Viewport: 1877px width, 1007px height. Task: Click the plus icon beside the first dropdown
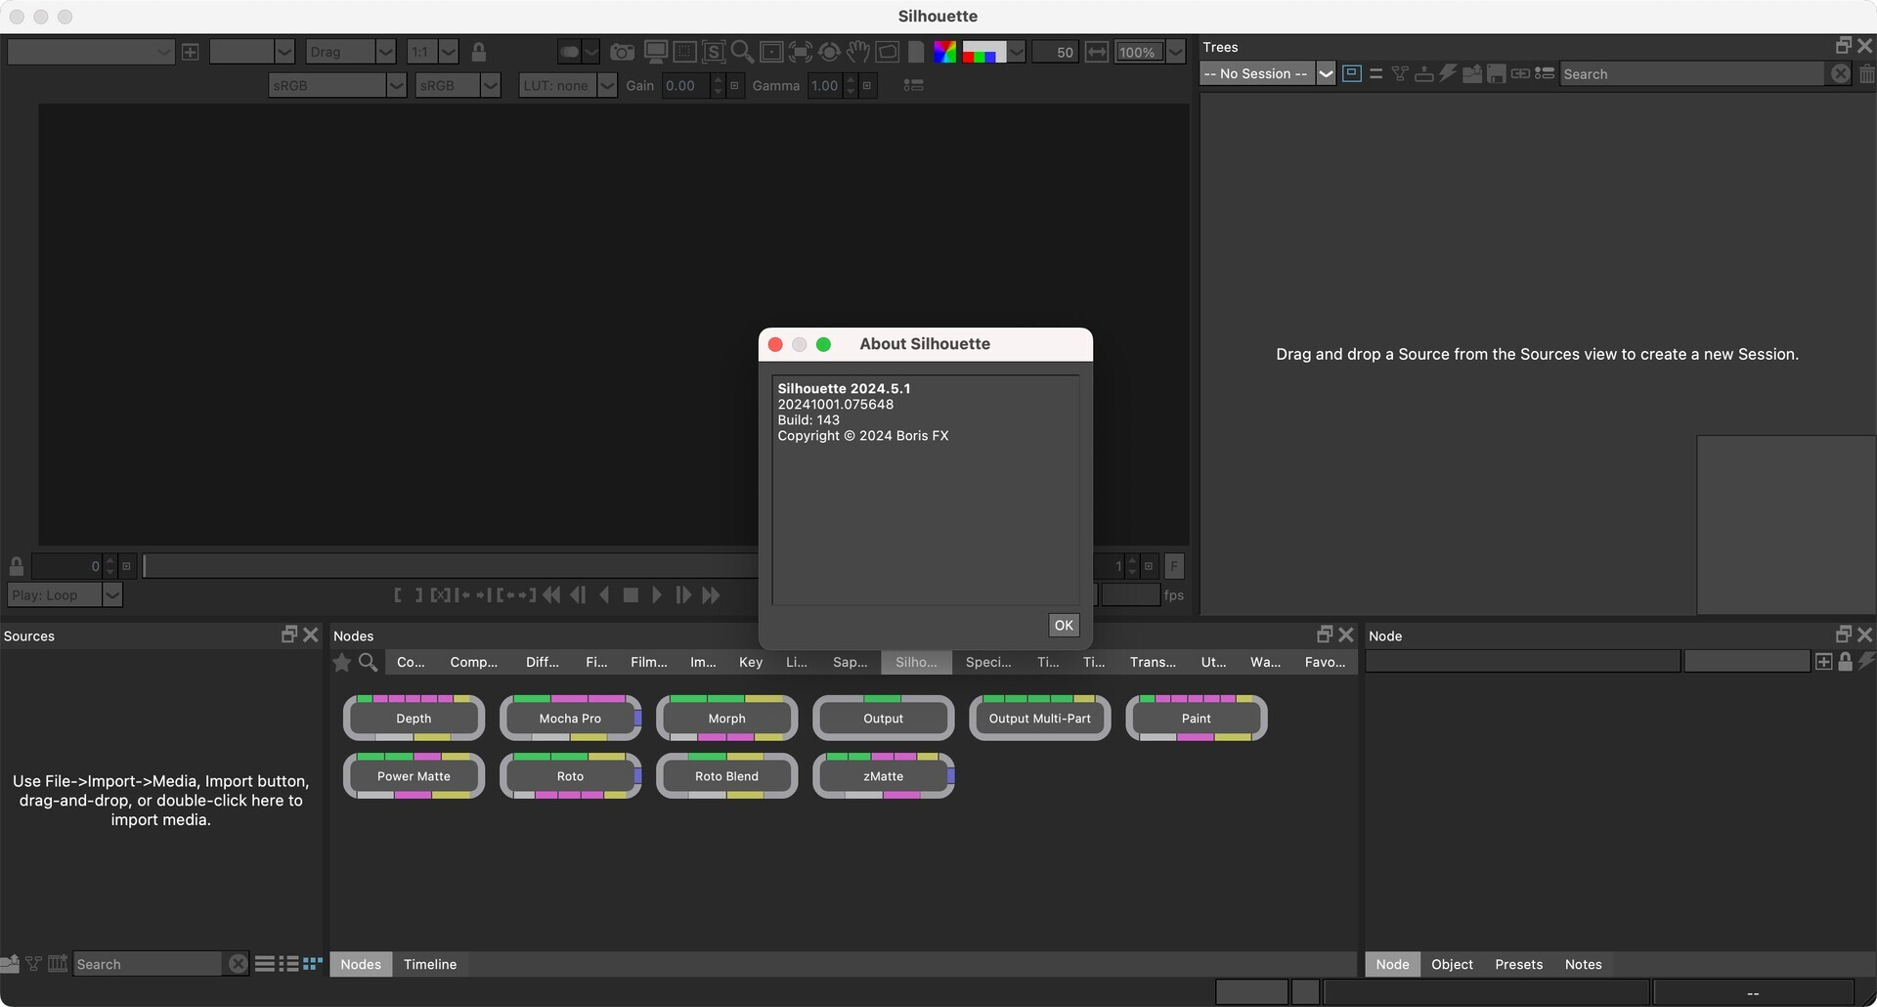(191, 52)
